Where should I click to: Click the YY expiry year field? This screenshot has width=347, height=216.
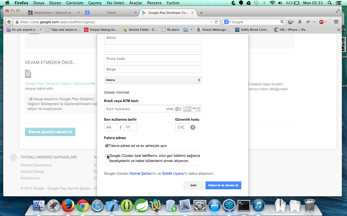(130, 127)
